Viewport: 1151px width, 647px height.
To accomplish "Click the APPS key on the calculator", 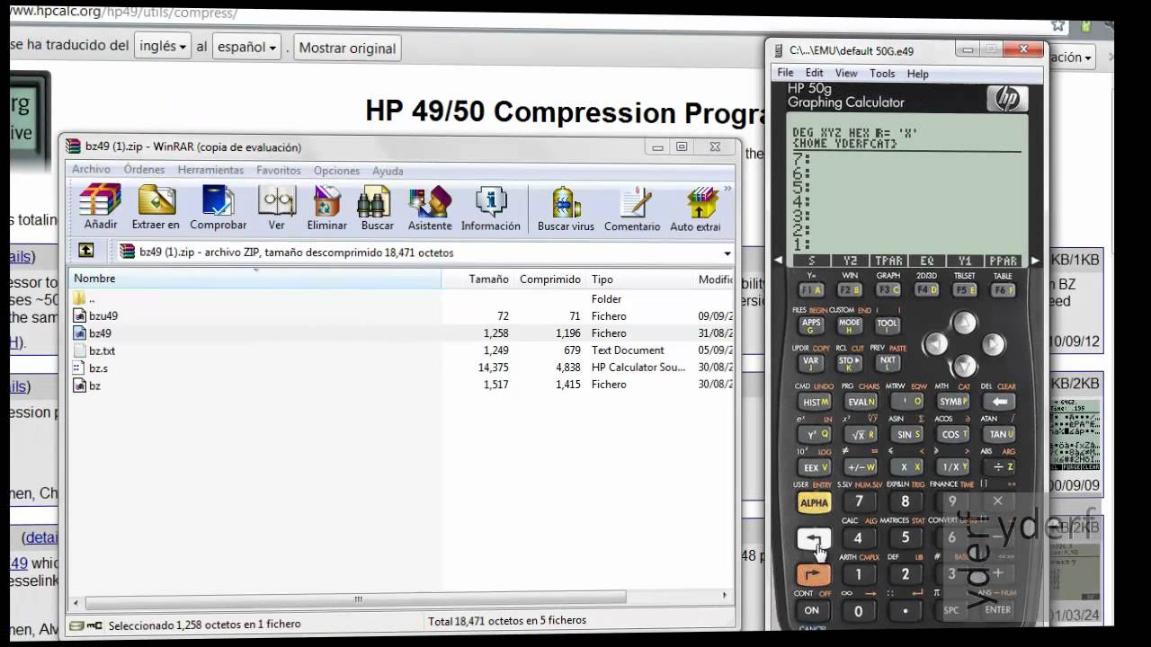I will click(812, 324).
